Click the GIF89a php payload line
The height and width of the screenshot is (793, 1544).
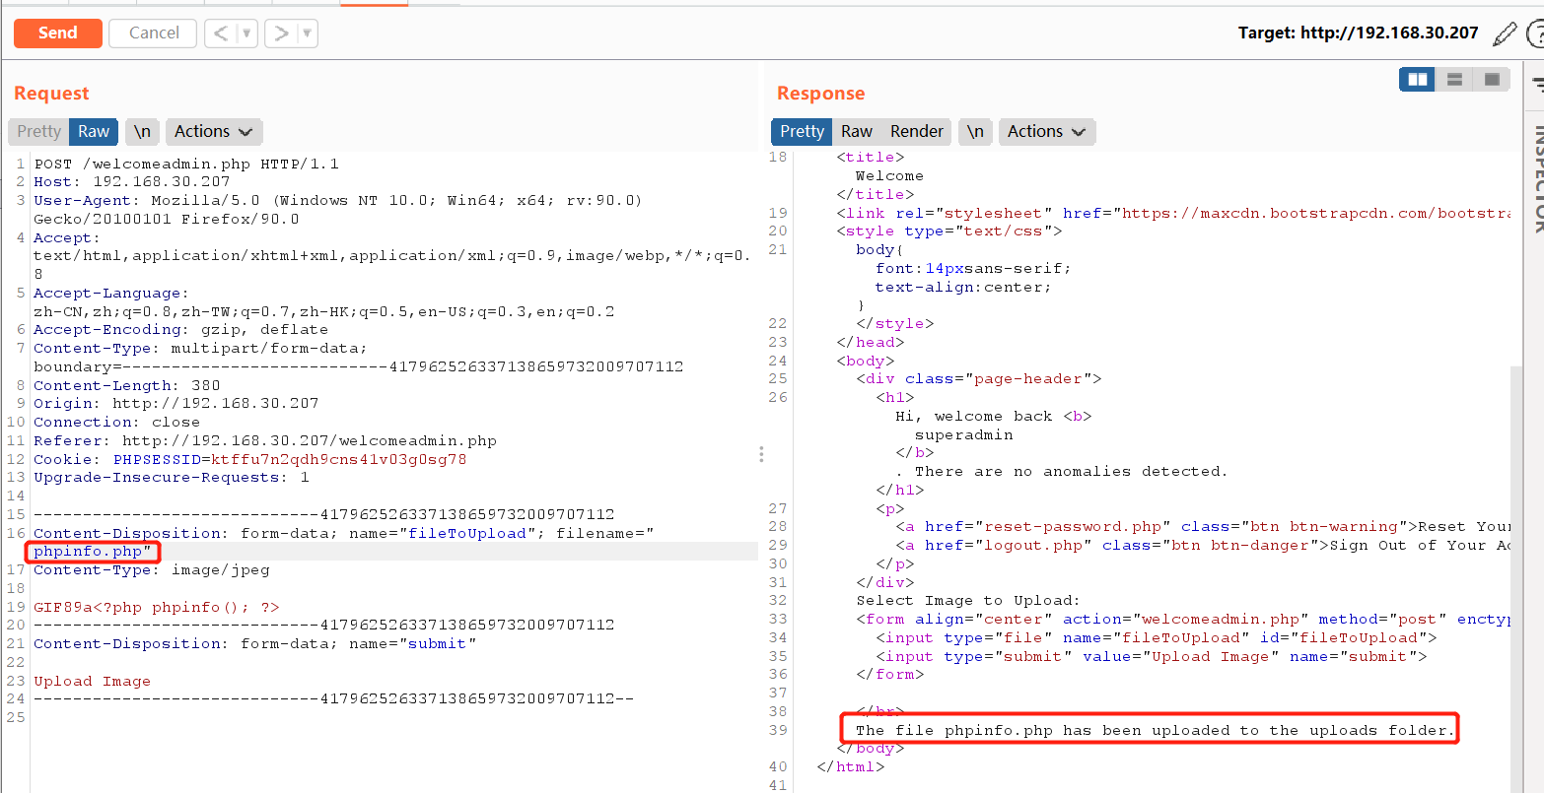coord(157,607)
